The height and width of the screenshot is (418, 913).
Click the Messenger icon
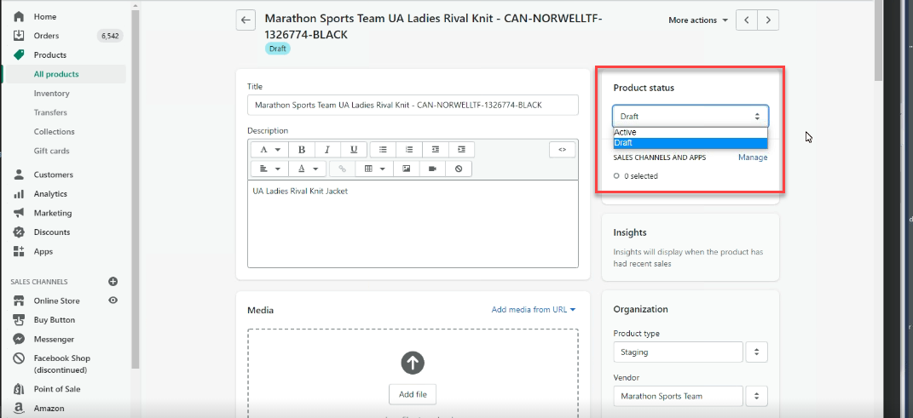pos(19,339)
